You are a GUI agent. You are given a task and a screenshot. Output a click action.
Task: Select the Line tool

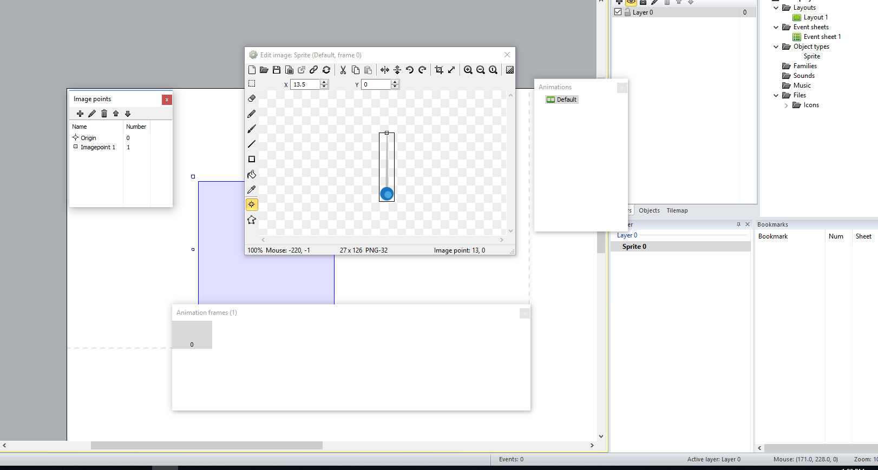click(x=252, y=144)
